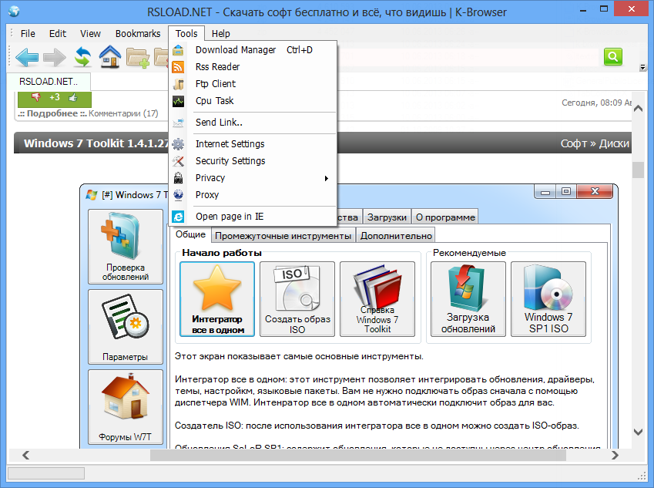Screen dimensions: 654x488
Task: Open the Edit menu
Action: pos(58,33)
